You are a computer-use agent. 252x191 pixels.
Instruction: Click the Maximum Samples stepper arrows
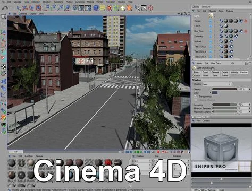click(250, 112)
